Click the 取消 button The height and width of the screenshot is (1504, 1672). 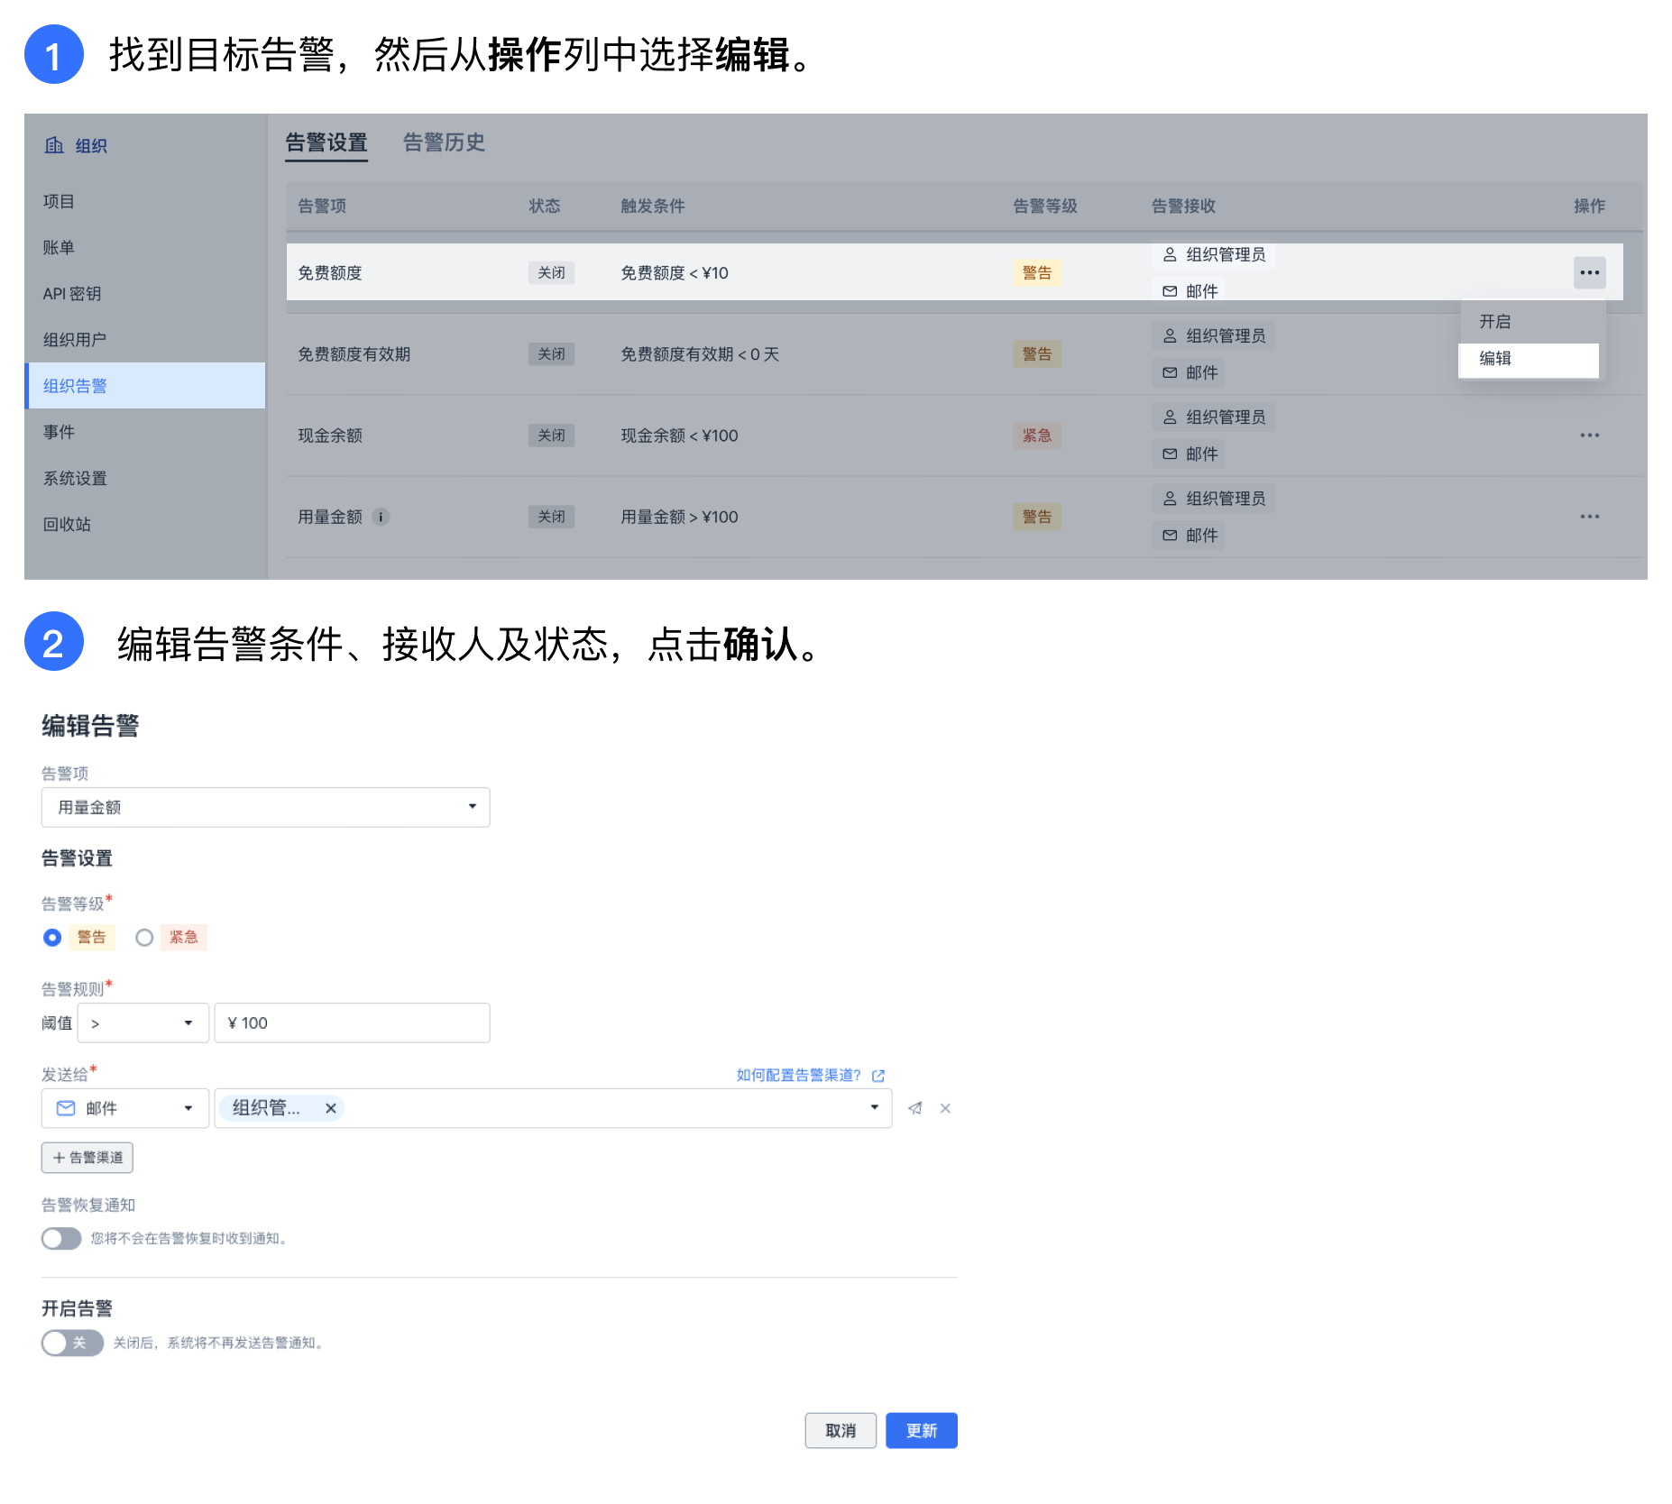(841, 1431)
